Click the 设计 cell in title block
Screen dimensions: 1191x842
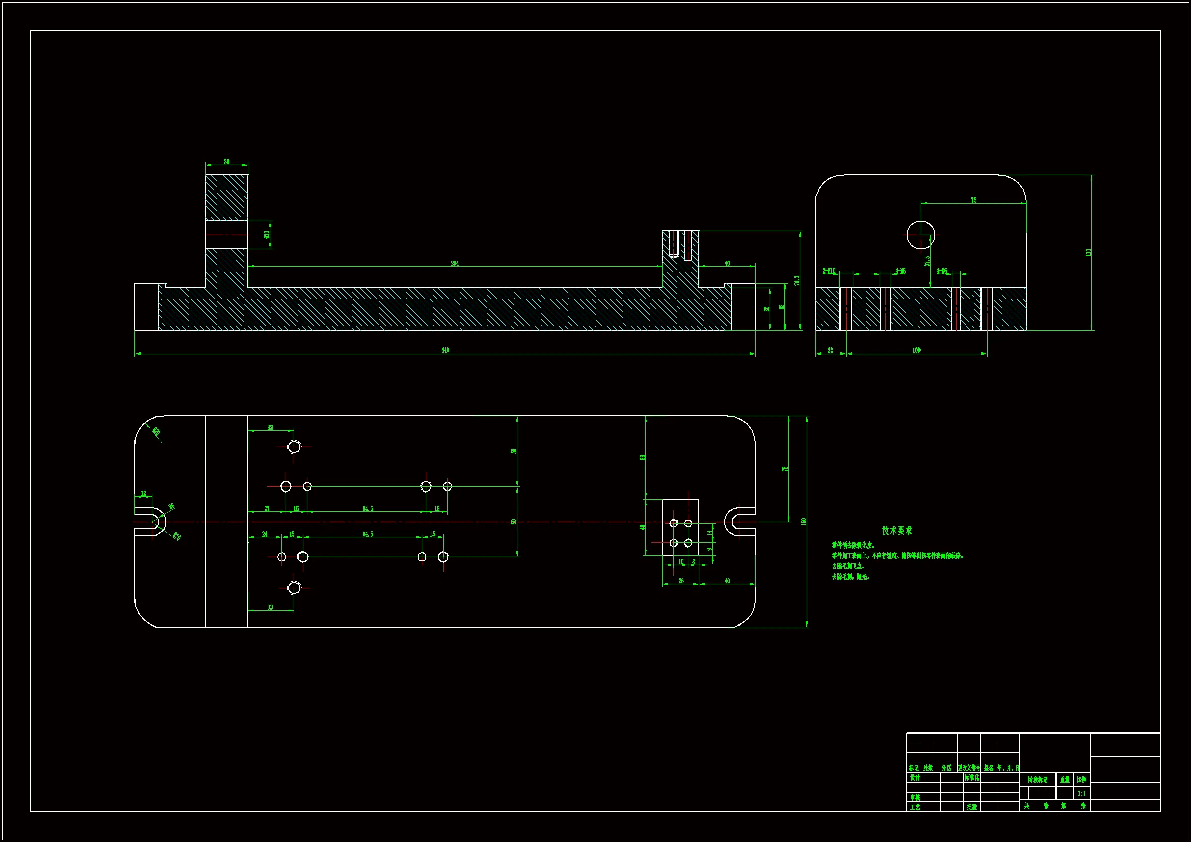tap(915, 778)
